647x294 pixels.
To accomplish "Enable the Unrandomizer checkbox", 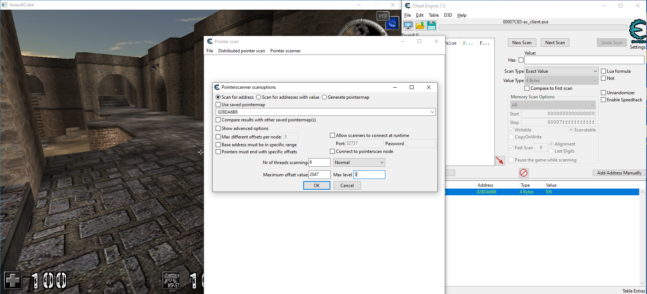I will pyautogui.click(x=604, y=93).
